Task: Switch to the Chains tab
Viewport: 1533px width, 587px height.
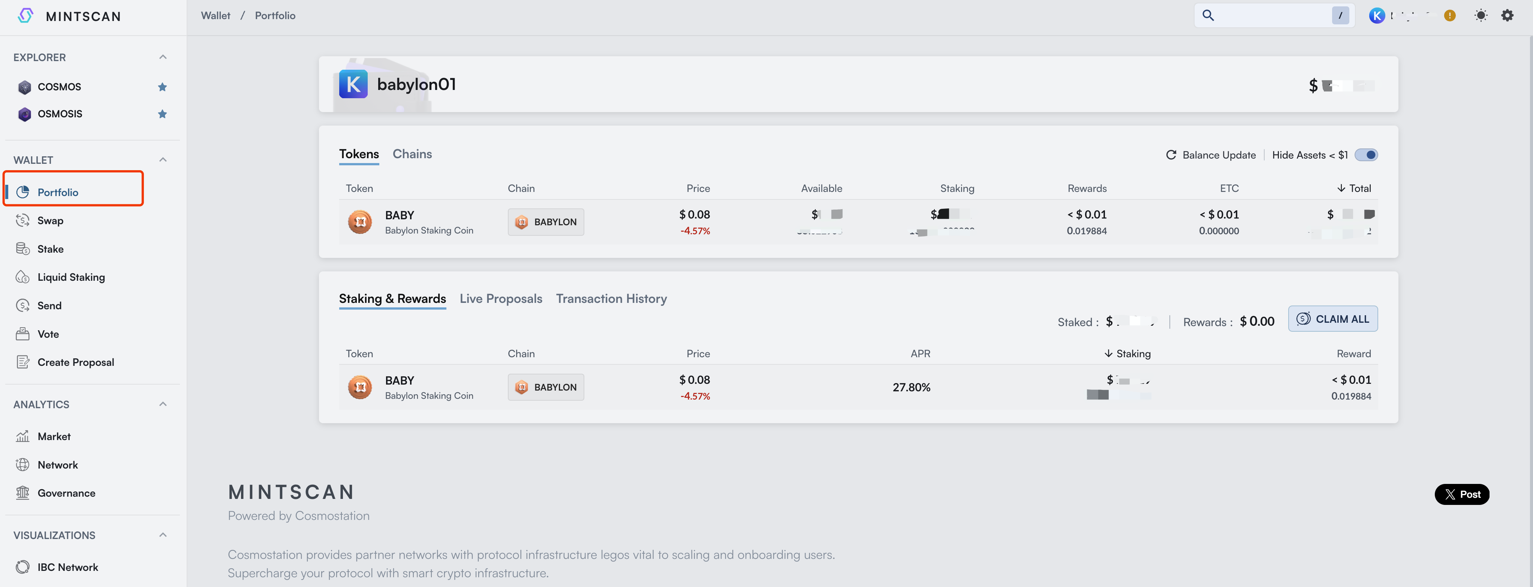Action: (x=412, y=154)
